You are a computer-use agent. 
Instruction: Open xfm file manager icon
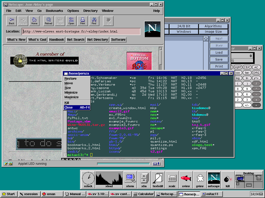[x=144, y=179]
